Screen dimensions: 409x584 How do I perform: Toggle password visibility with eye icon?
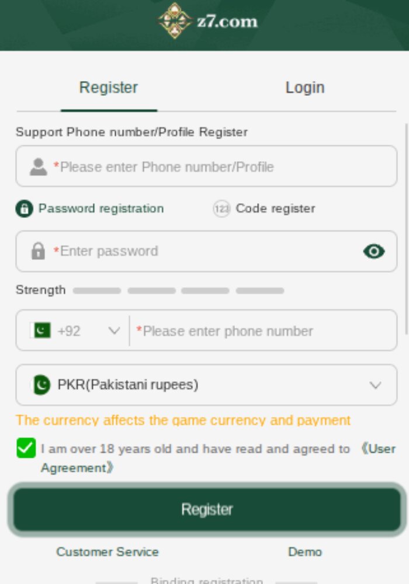(374, 251)
